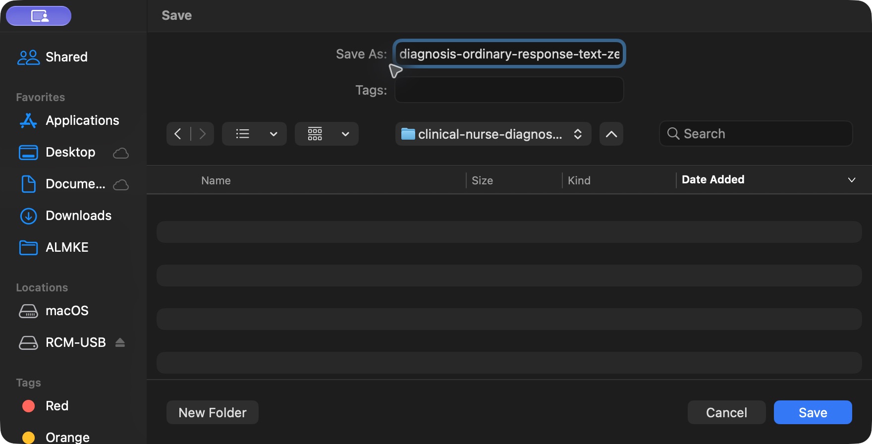Click the blue Save button

click(813, 412)
